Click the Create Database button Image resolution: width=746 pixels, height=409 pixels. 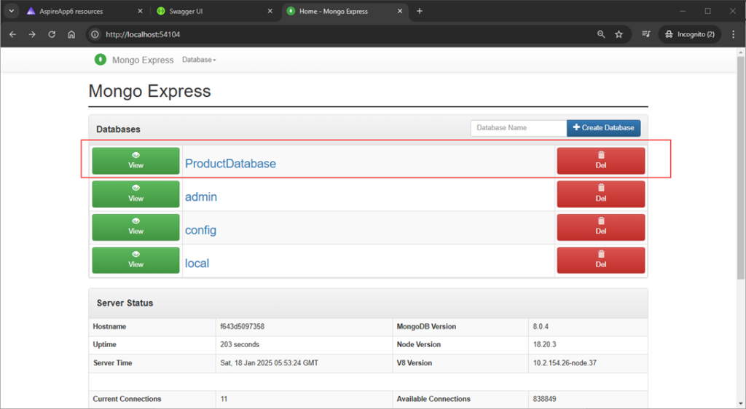[603, 128]
